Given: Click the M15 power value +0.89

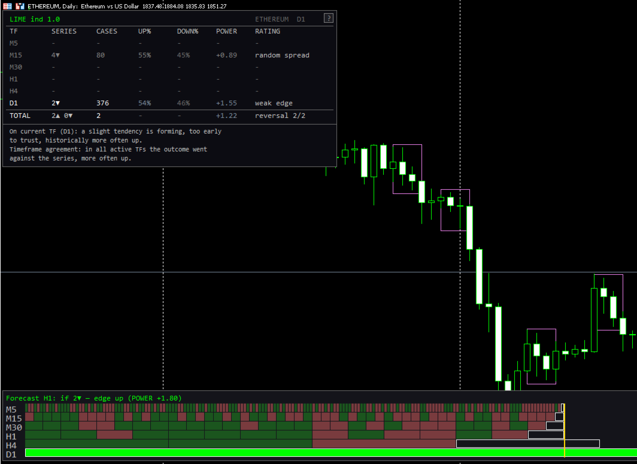Looking at the screenshot, I should (226, 55).
